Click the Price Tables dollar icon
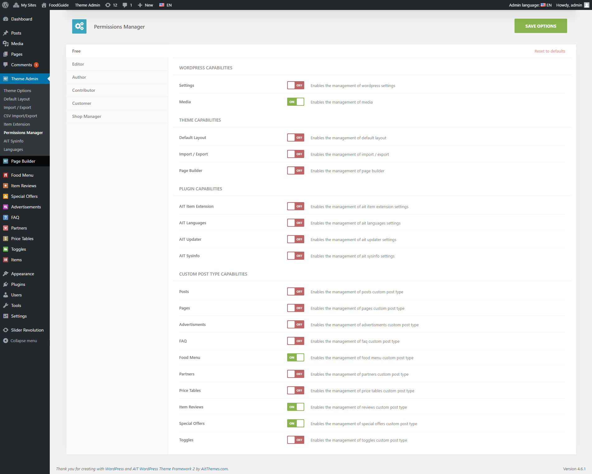The image size is (592, 474). [6, 239]
